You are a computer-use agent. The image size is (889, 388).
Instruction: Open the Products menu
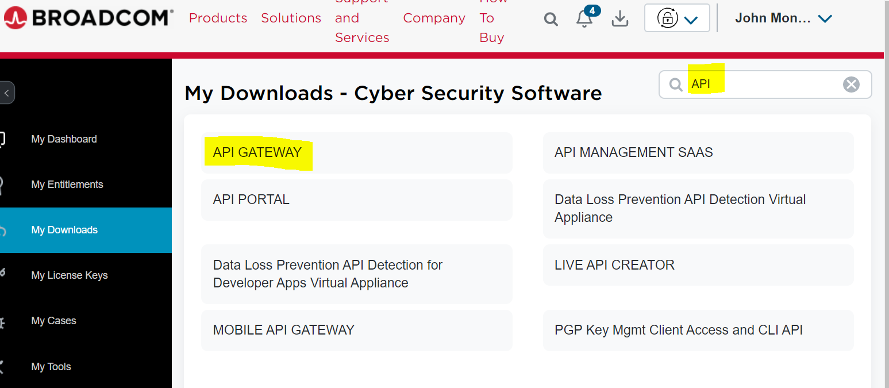218,18
